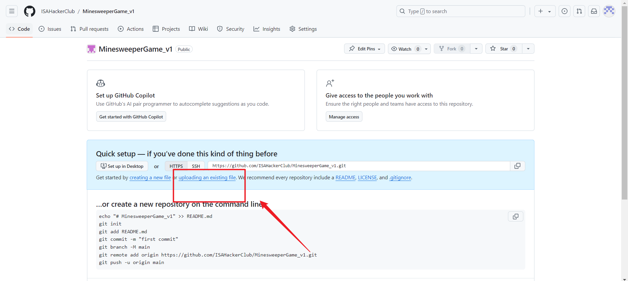Open the Projects tab

point(166,29)
